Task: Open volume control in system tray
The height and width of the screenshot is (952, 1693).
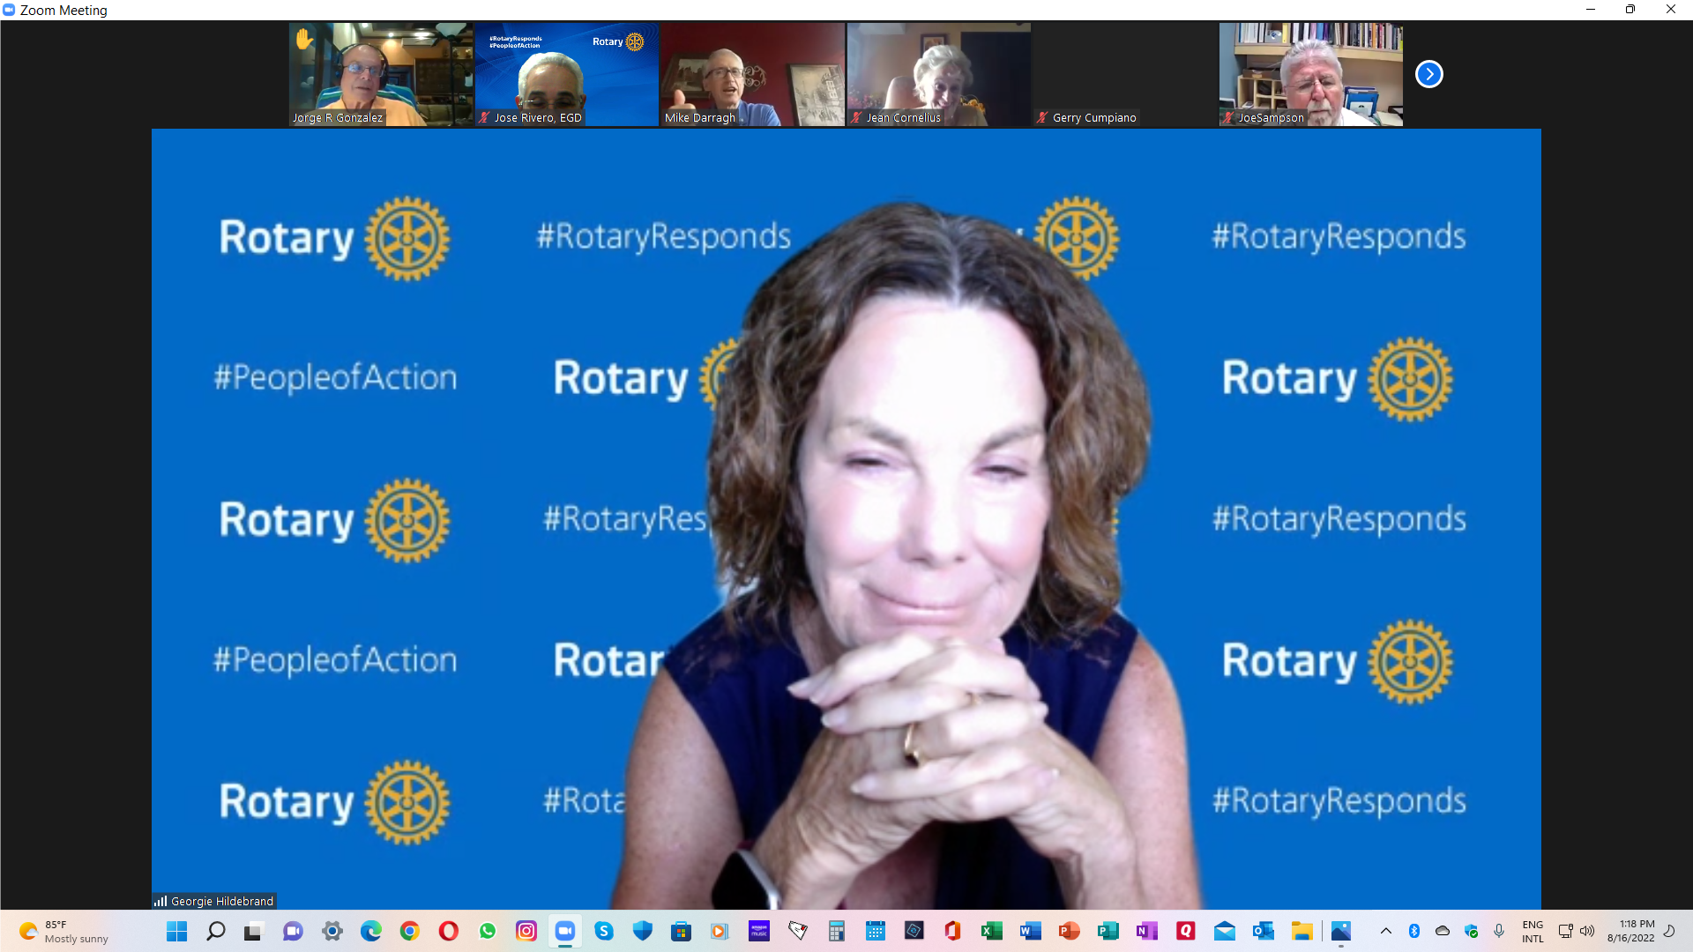Action: point(1587,931)
